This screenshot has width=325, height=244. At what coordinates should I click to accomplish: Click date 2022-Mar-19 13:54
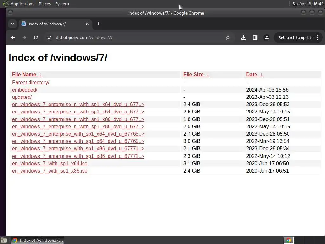click(x=268, y=141)
